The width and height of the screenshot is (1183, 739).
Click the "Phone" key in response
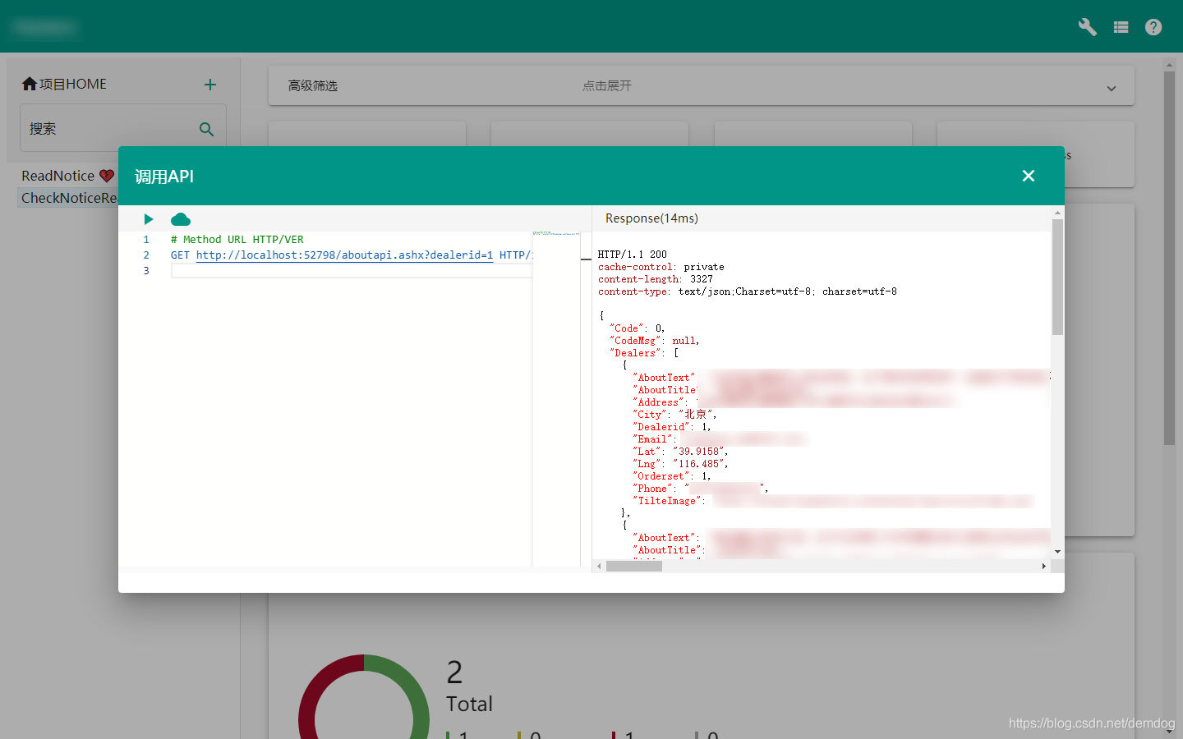point(652,489)
